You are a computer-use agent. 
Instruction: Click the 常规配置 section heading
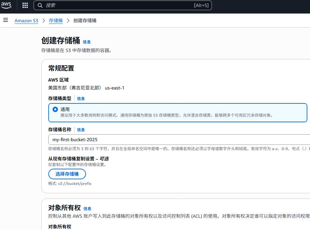coord(61,68)
